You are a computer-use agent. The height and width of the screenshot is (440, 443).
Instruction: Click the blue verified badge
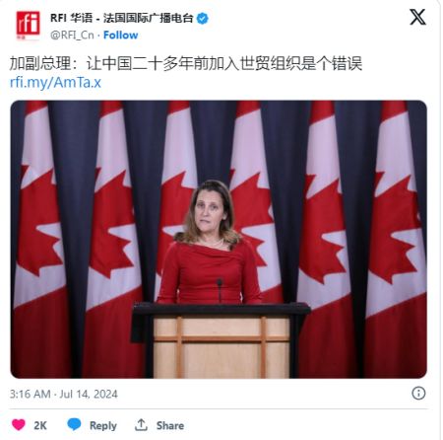point(202,19)
